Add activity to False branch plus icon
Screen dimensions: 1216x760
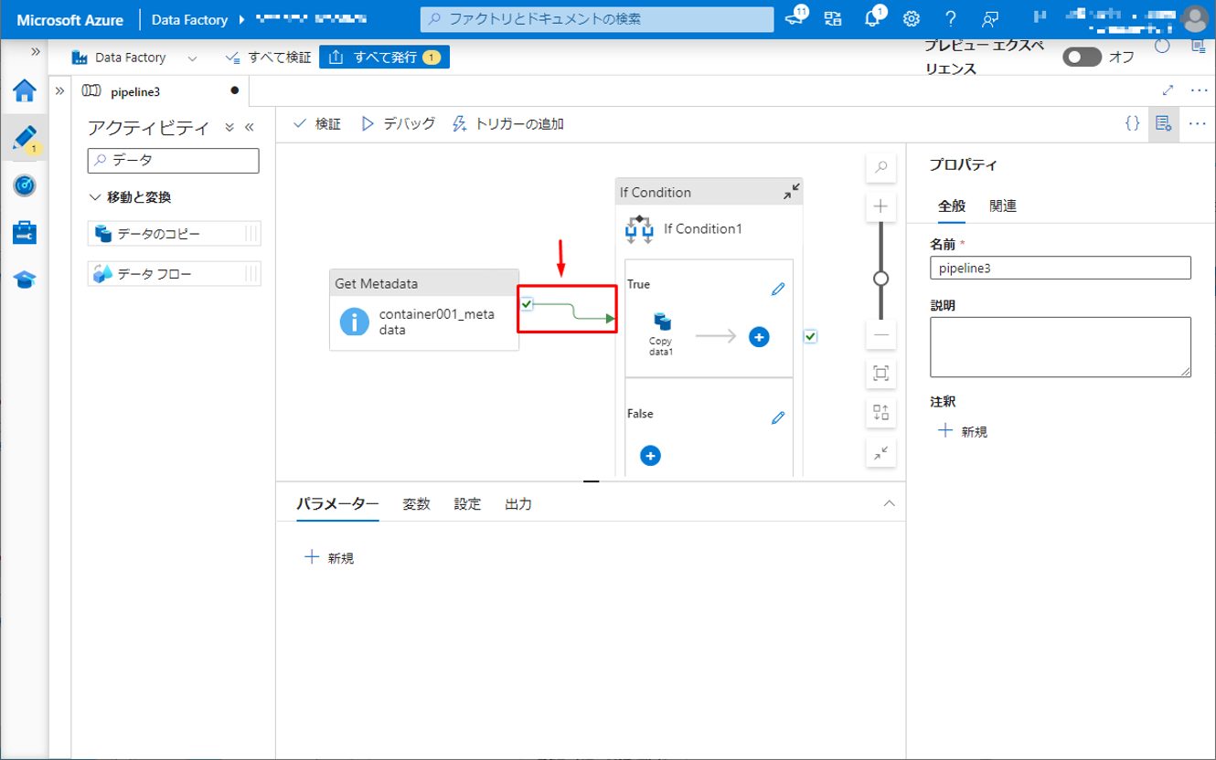[650, 455]
